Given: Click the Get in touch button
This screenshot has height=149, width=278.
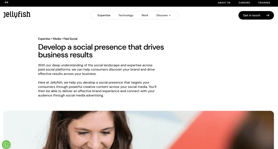Looking at the screenshot, I should click(256, 15).
